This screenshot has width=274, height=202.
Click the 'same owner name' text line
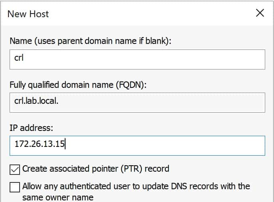pos(58,198)
